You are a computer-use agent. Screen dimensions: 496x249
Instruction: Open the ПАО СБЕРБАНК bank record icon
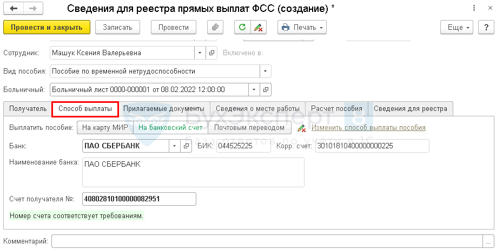click(186, 146)
